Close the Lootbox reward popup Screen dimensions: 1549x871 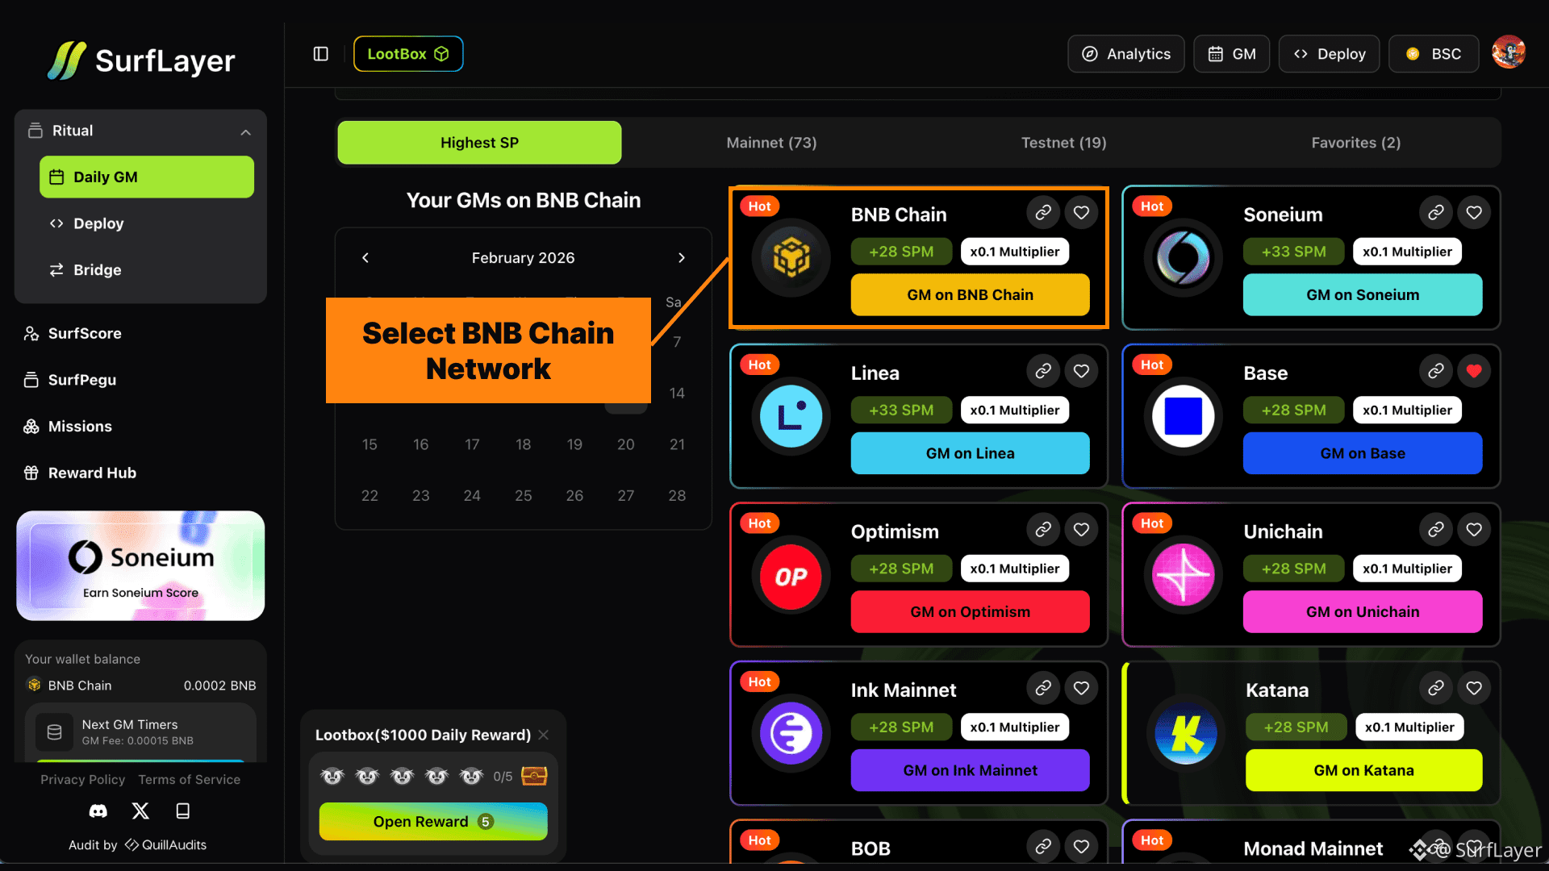coord(544,735)
